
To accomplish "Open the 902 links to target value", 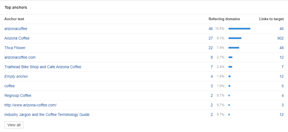I will tap(280, 38).
